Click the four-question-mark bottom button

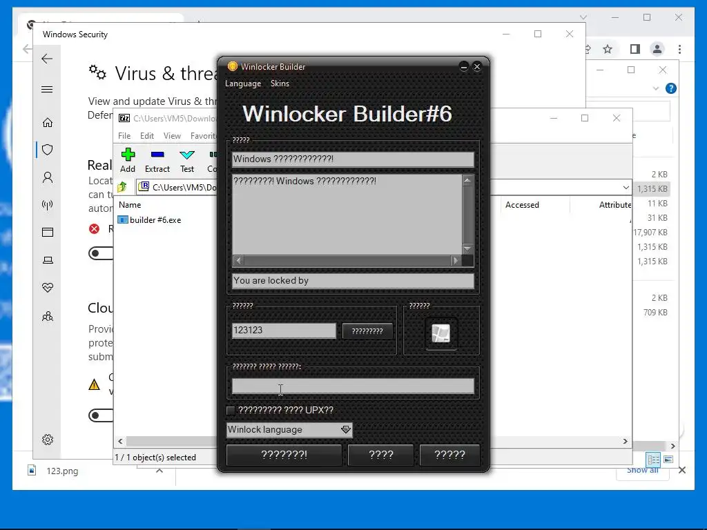click(x=381, y=455)
